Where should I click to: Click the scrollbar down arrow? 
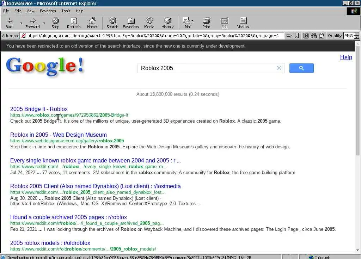coord(357,250)
